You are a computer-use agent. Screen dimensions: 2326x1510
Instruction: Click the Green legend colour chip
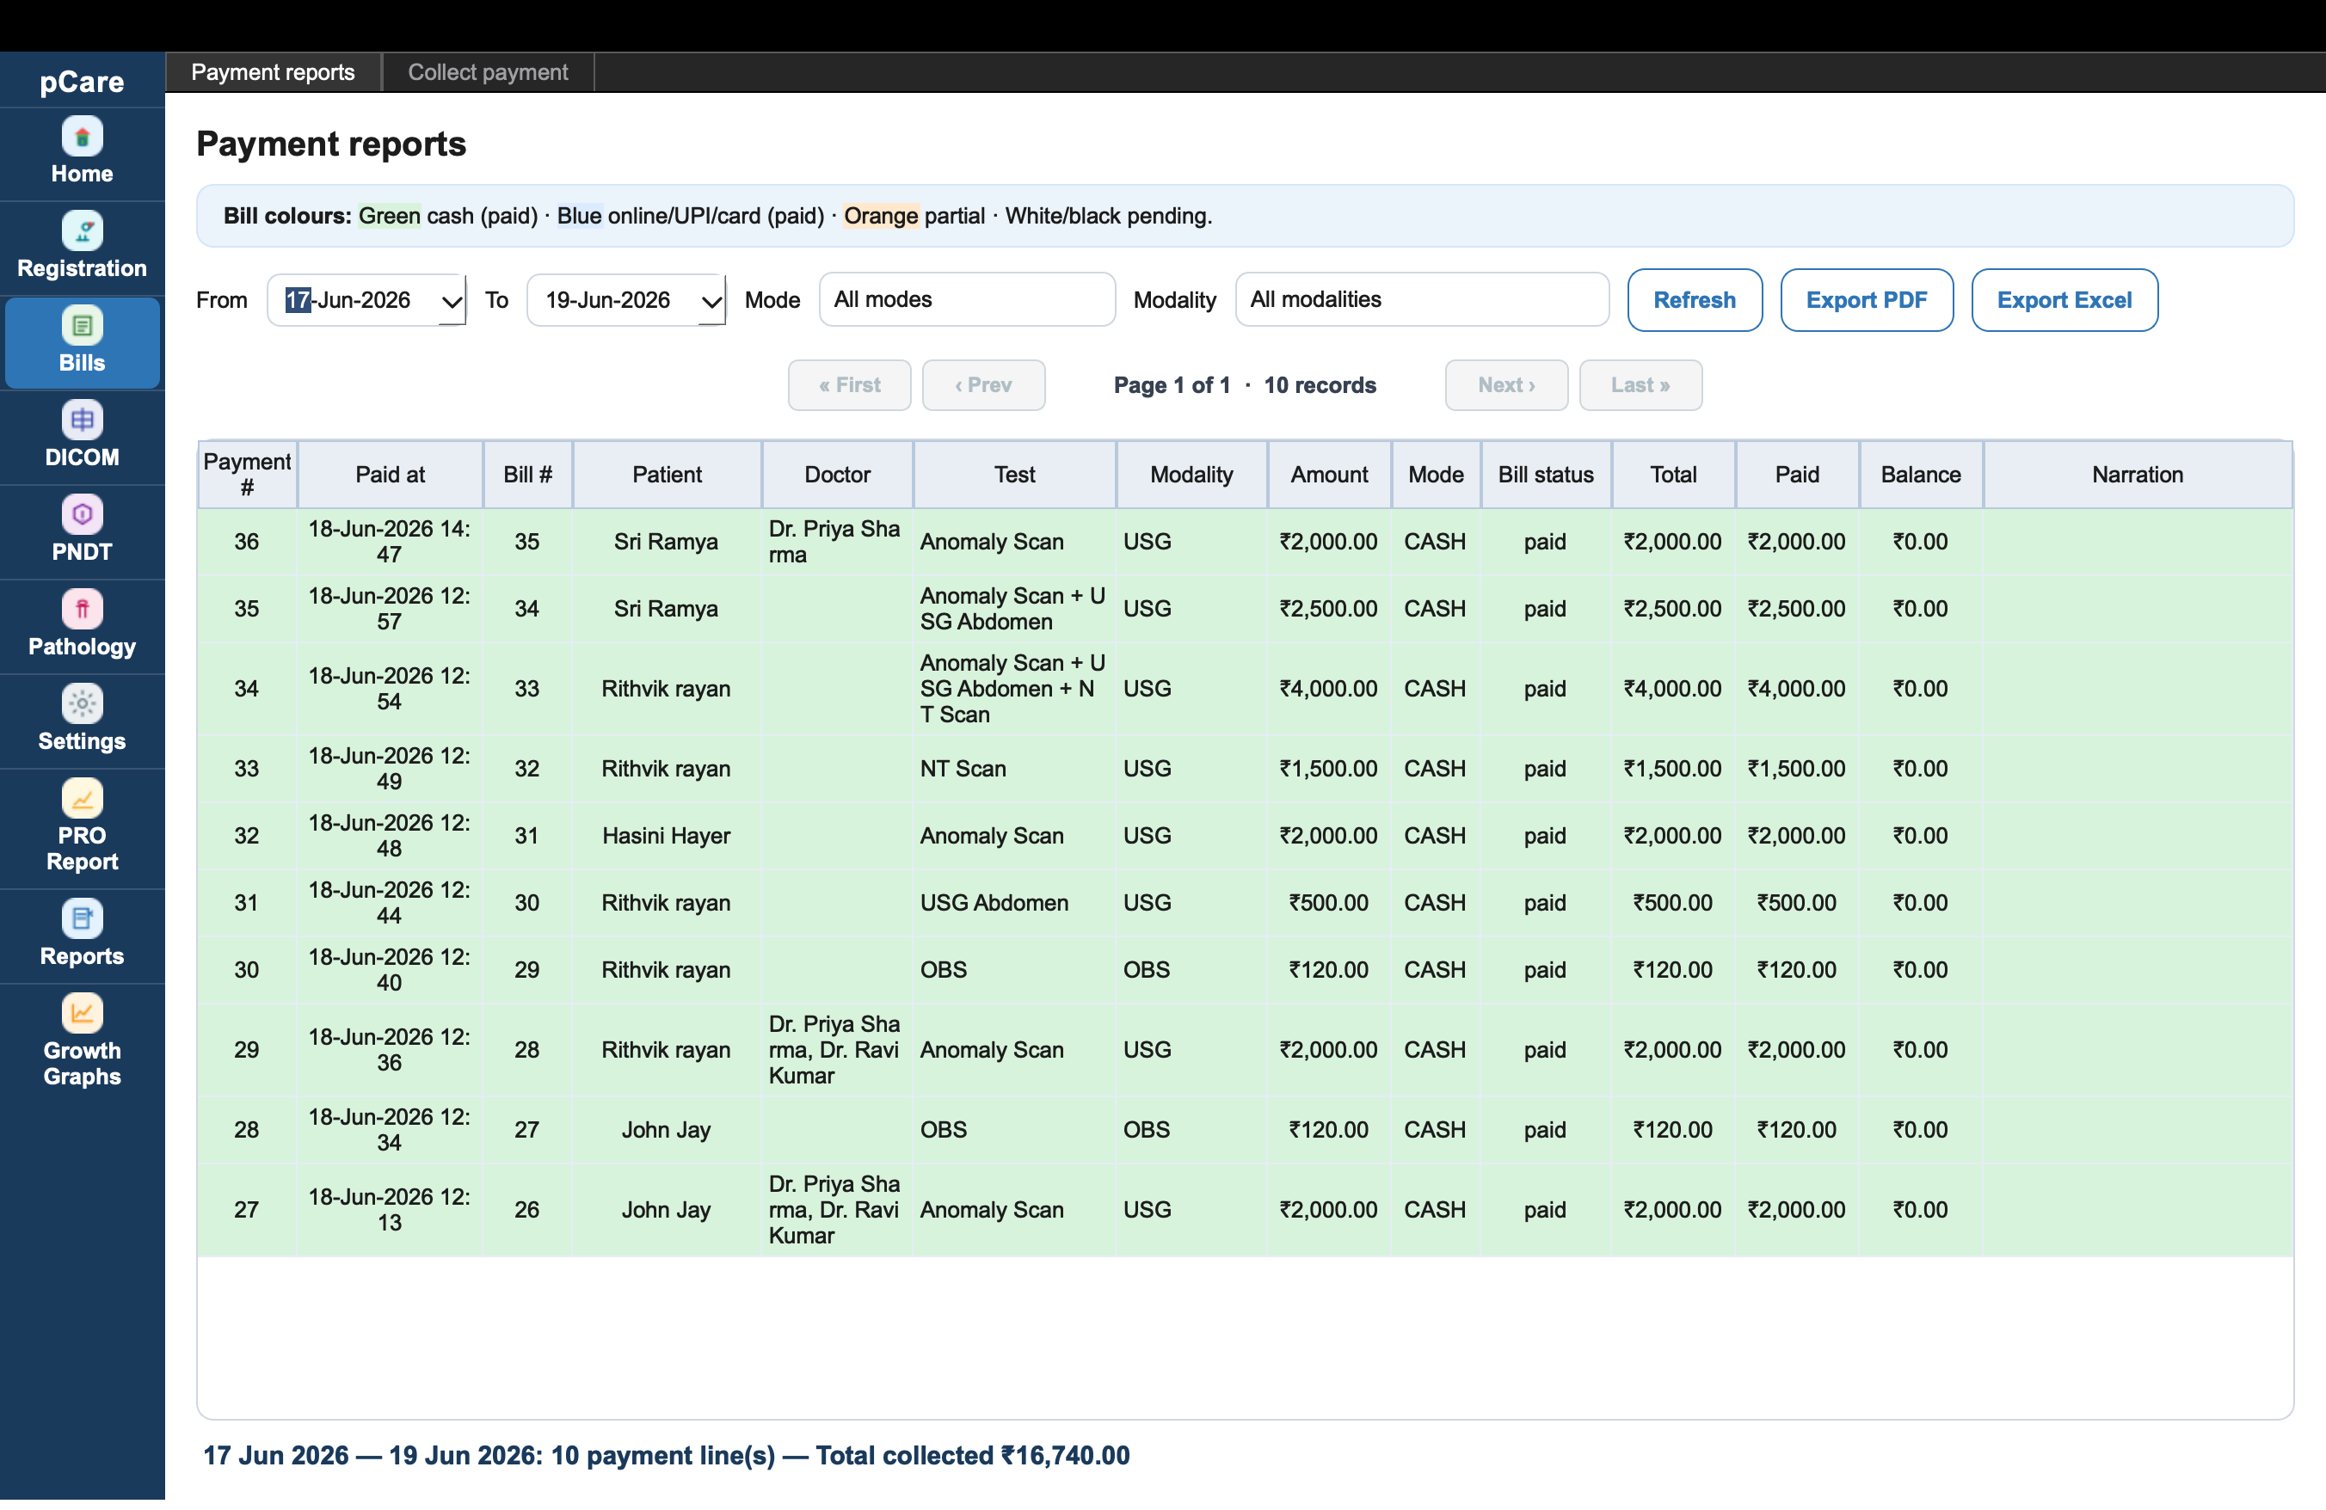pos(389,216)
